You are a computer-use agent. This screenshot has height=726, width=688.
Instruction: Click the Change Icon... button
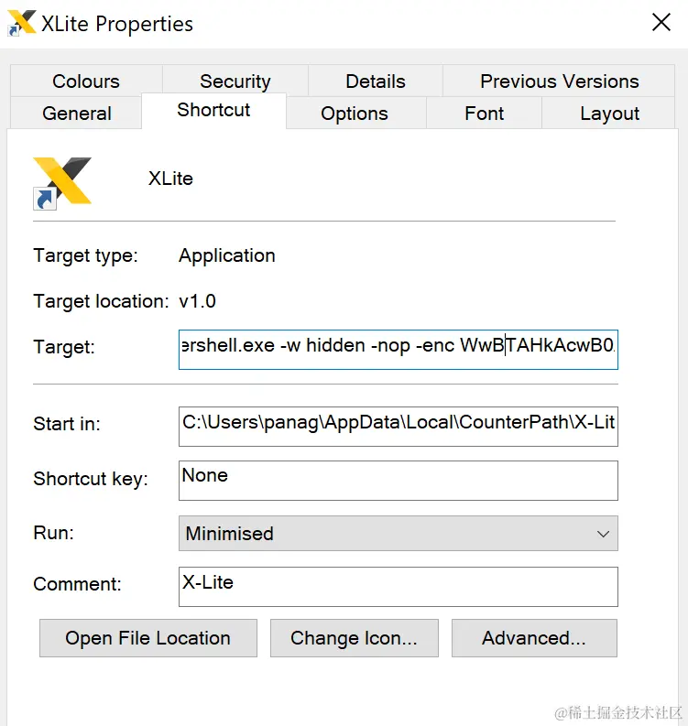pyautogui.click(x=354, y=638)
